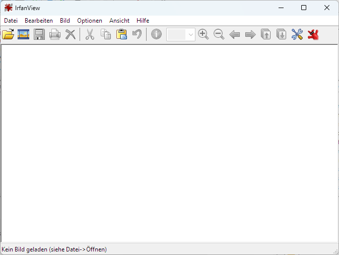Viewport: 339px width, 255px height.
Task: Click the Undo arrow icon
Action: 138,34
